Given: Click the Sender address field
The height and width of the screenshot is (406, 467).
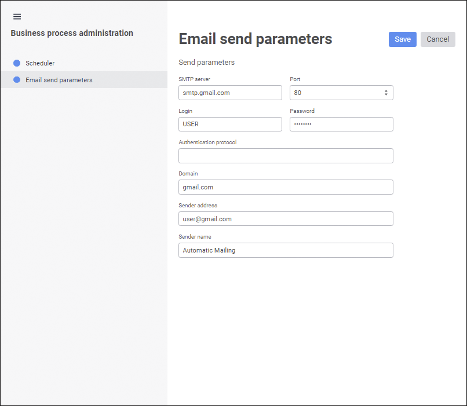Looking at the screenshot, I should [x=286, y=219].
